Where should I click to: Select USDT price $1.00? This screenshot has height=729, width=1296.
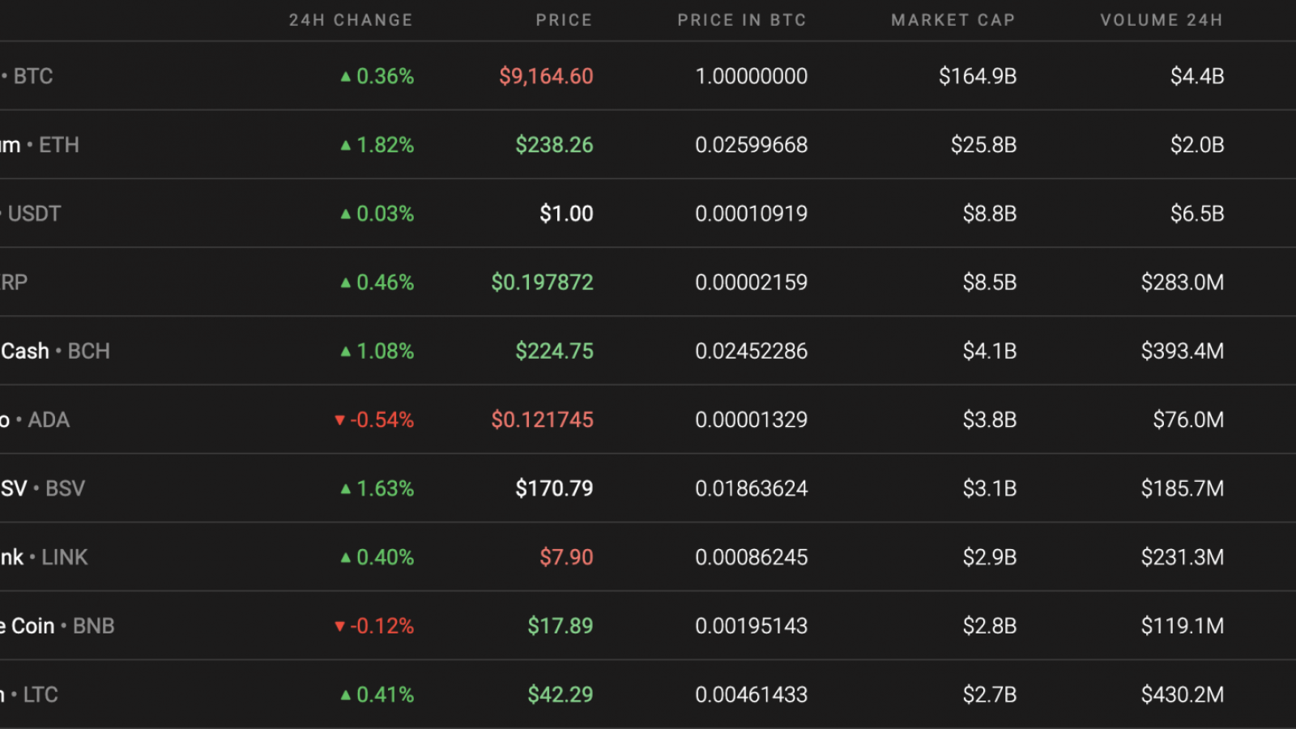pos(567,214)
